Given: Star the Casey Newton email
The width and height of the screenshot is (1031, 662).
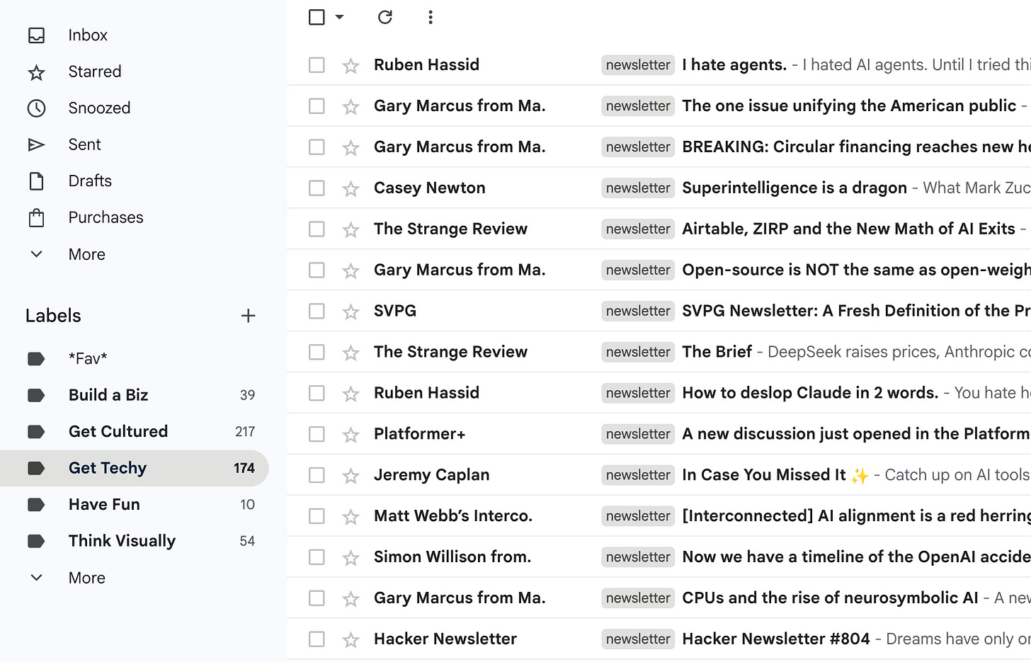Looking at the screenshot, I should click(351, 189).
